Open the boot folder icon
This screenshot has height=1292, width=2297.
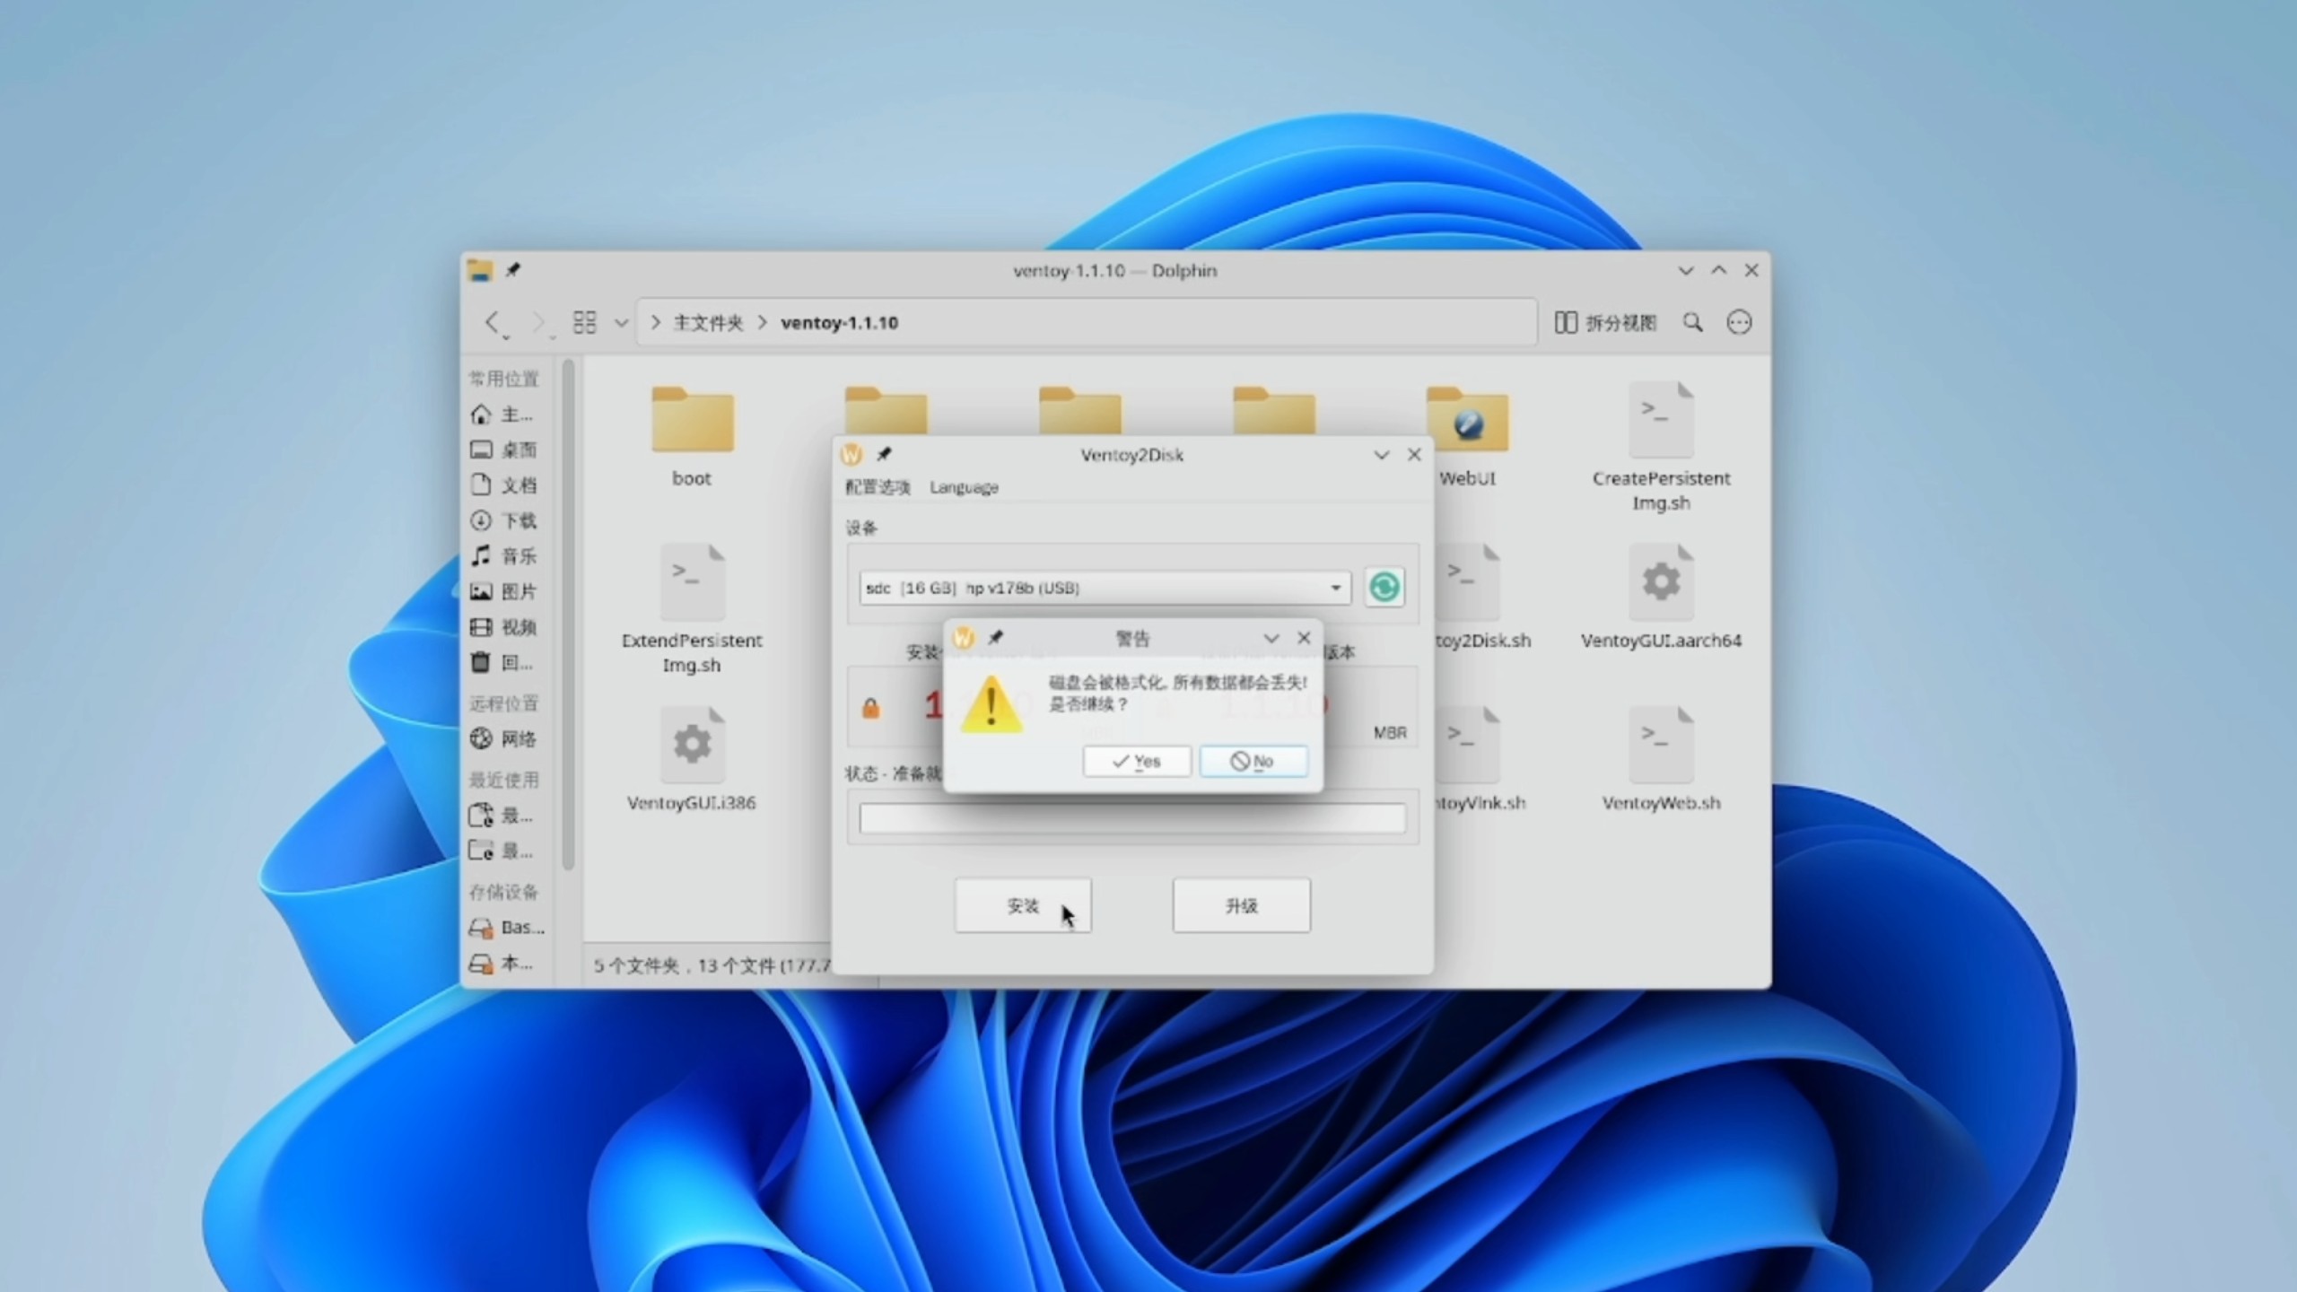(x=692, y=420)
